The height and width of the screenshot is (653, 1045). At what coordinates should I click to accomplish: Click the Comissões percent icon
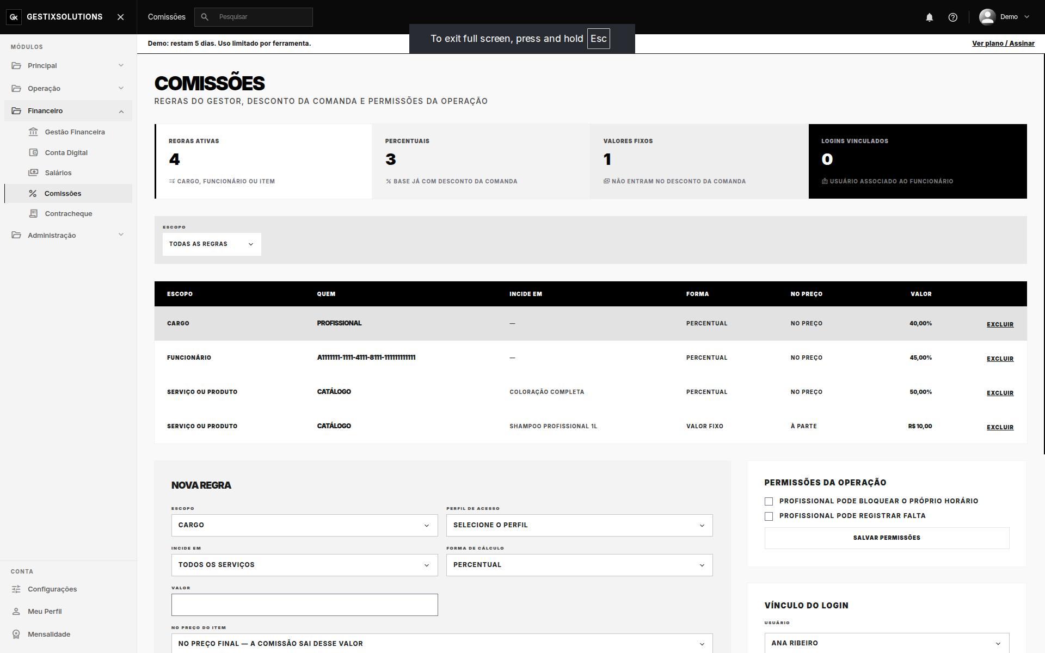(33, 193)
